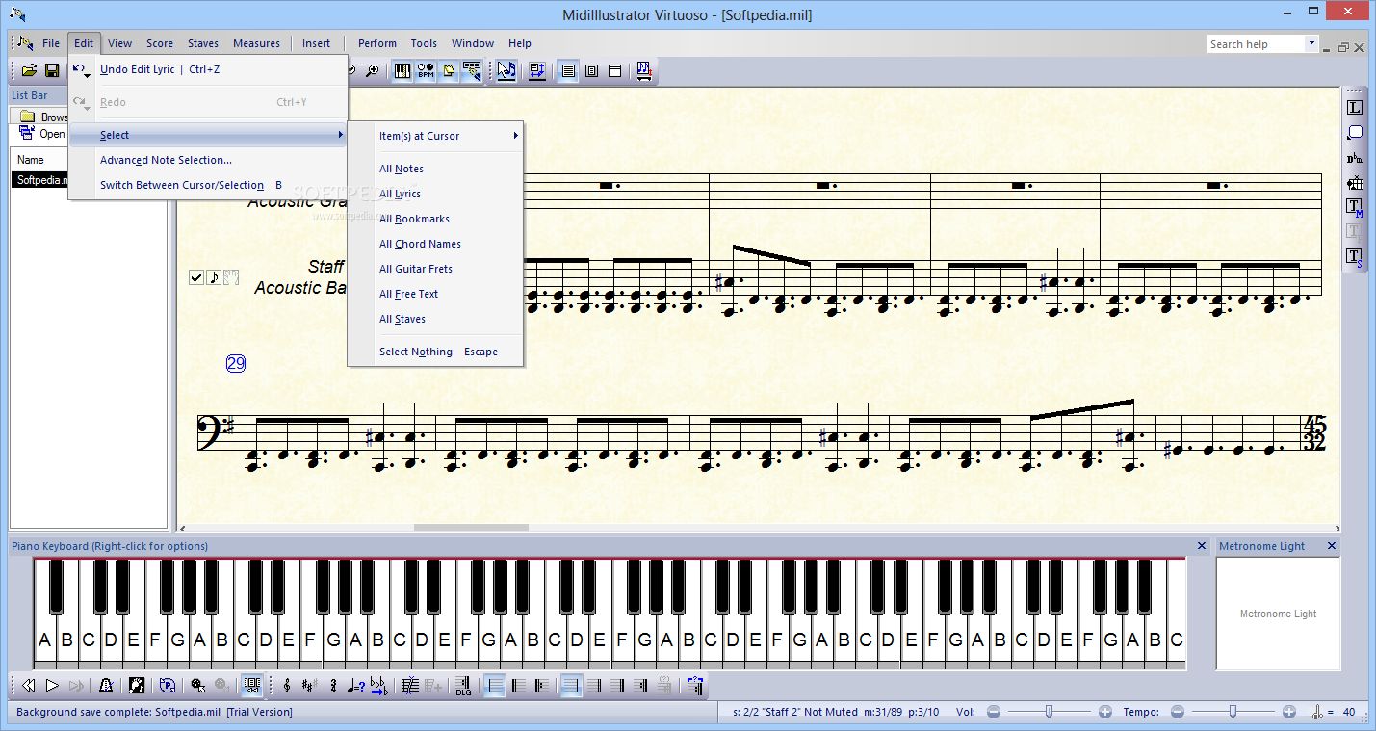Select All Free Text

(x=408, y=294)
